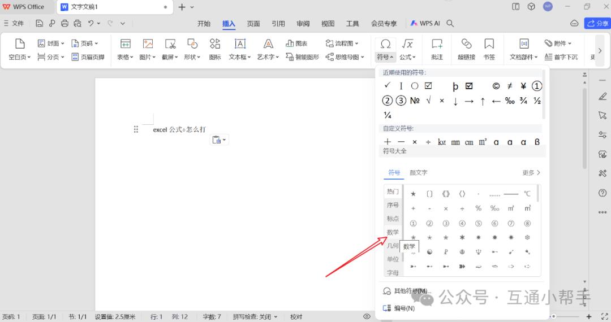Open the 文件 file menu
The width and height of the screenshot is (611, 322).
pyautogui.click(x=14, y=23)
